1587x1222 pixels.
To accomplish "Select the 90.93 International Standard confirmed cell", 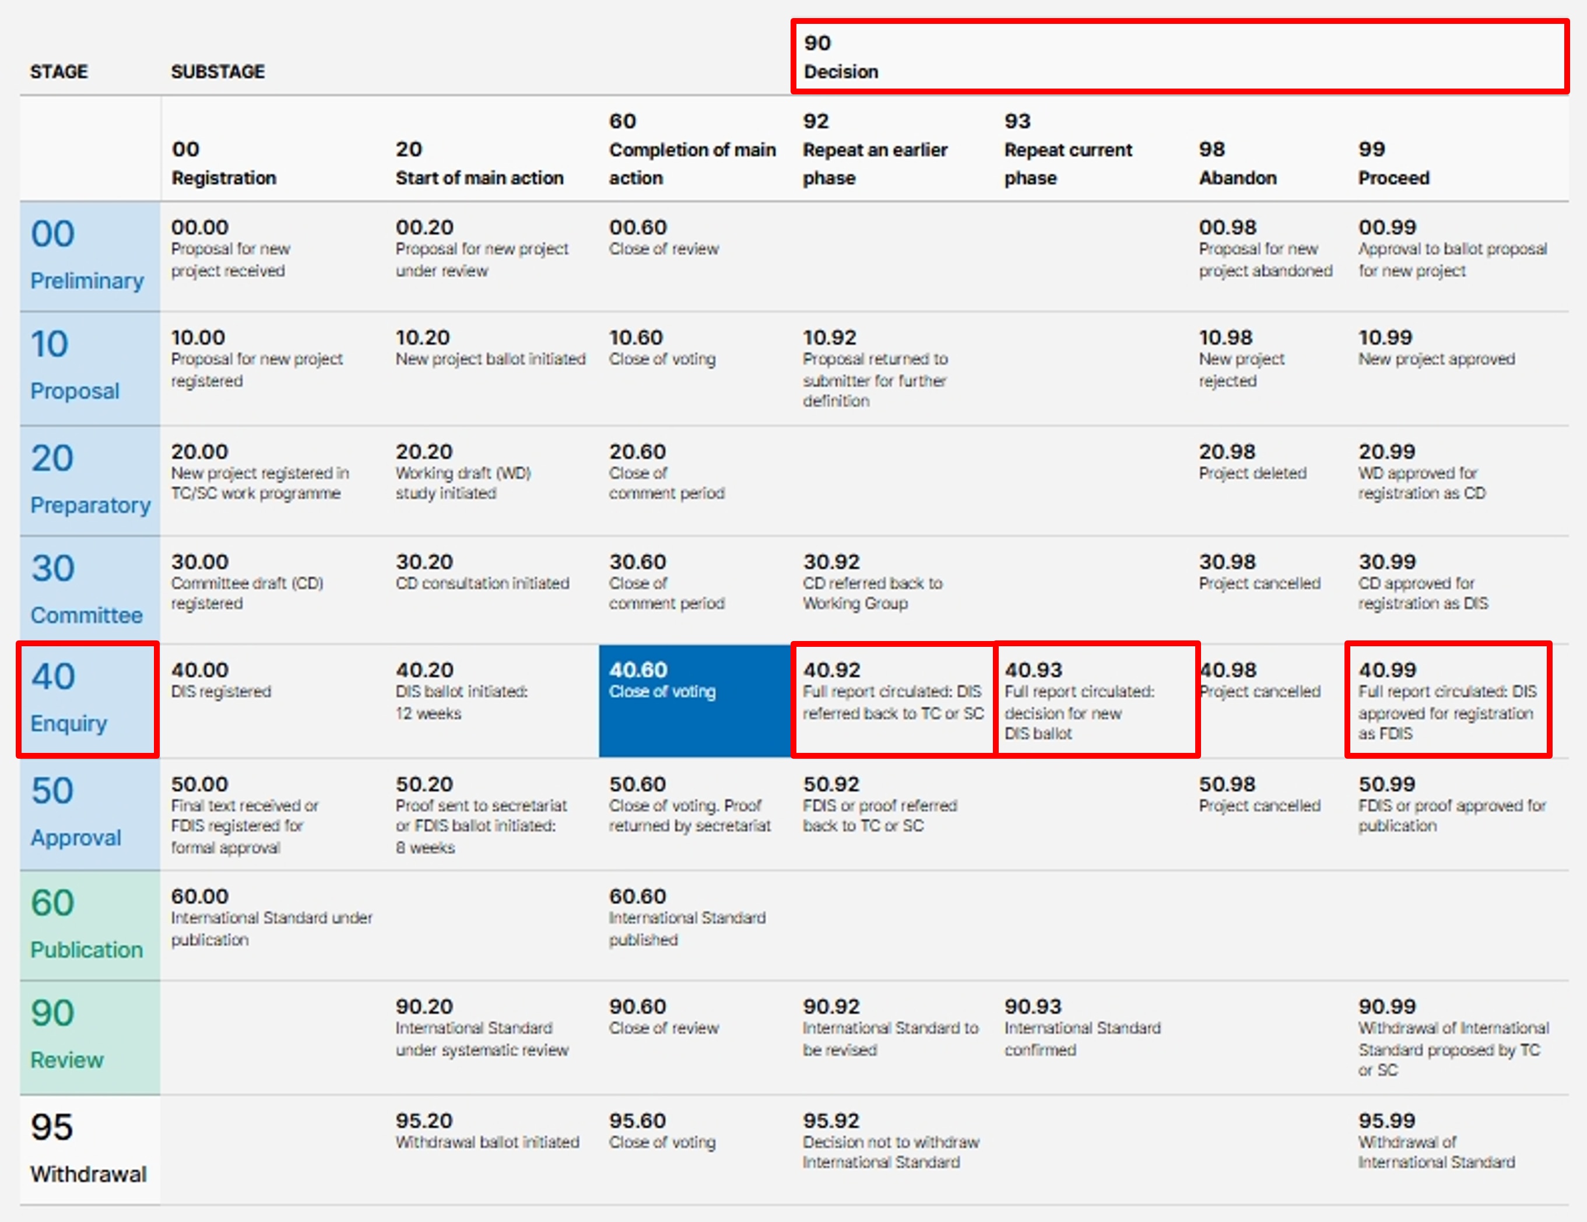I will [x=1082, y=1027].
